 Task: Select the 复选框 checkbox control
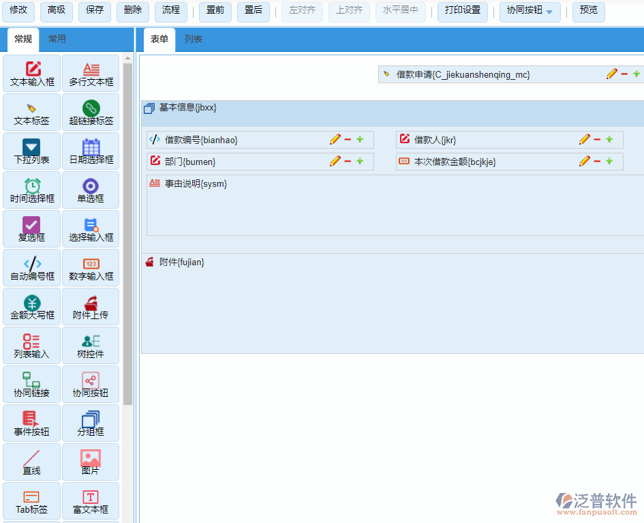point(32,229)
